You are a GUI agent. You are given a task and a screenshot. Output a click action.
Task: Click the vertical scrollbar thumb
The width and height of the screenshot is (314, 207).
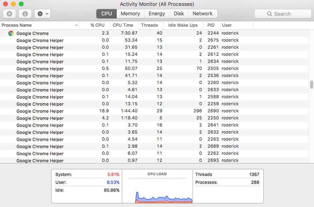coord(311,85)
